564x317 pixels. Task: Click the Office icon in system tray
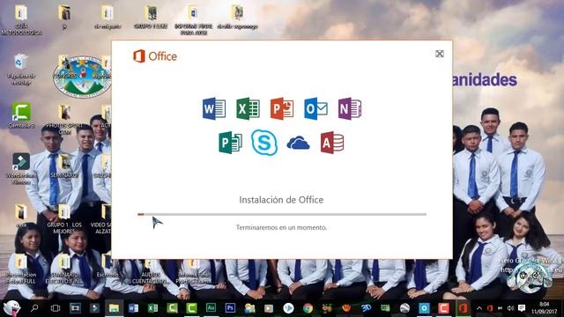(x=490, y=308)
